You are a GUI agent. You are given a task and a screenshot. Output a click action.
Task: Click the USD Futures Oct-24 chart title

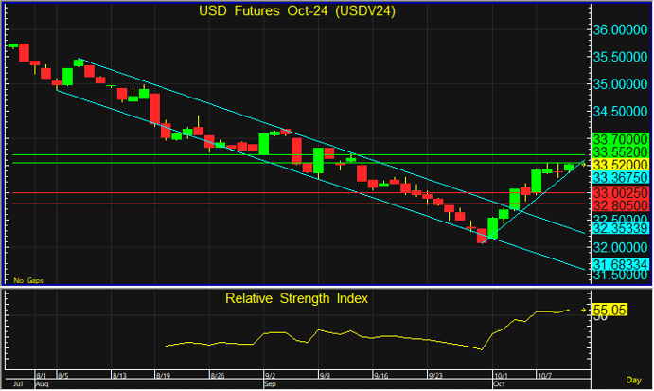coord(295,12)
